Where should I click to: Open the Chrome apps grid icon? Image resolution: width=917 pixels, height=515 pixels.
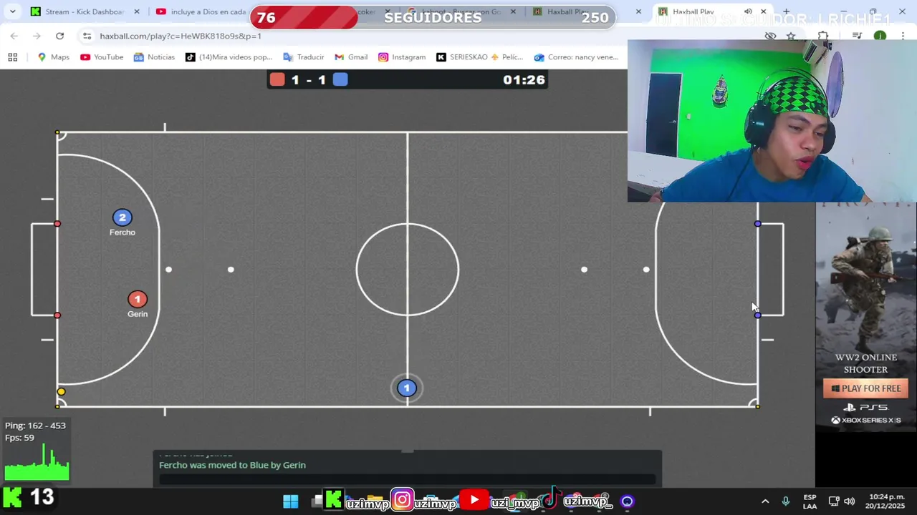(x=12, y=57)
